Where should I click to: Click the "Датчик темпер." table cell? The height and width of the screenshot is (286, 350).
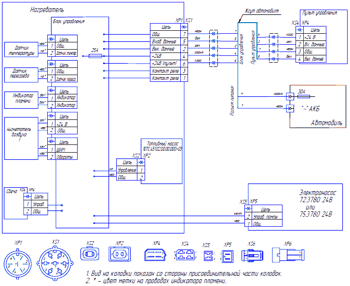(66, 53)
